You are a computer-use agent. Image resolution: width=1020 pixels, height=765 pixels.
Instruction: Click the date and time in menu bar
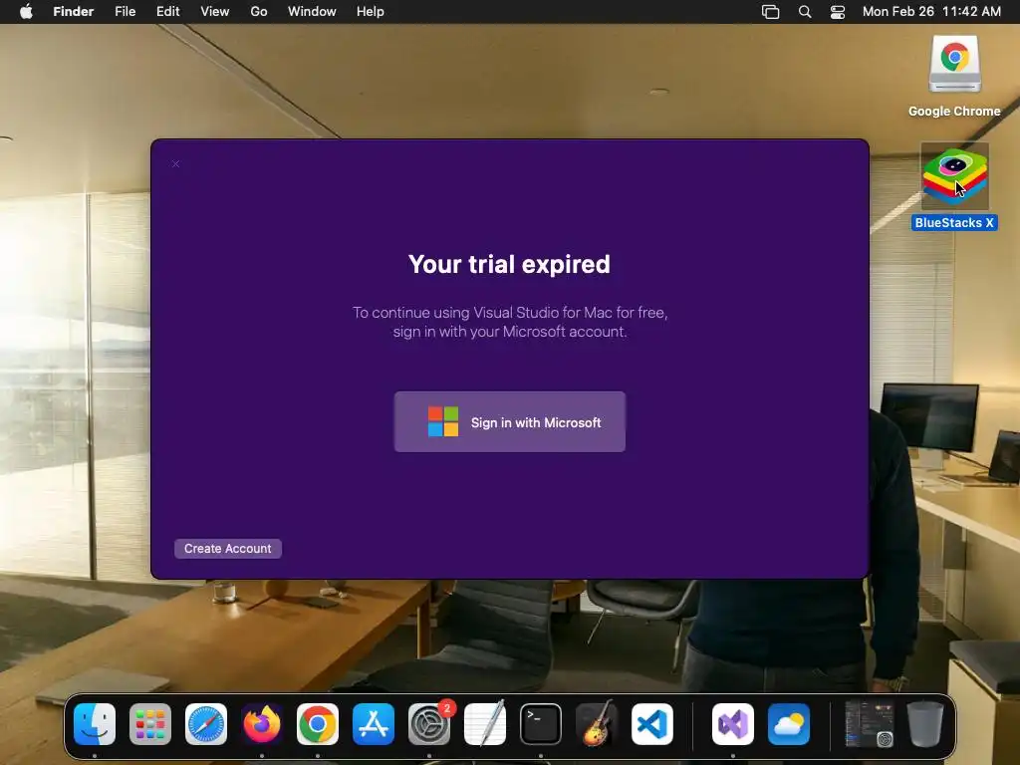click(931, 12)
